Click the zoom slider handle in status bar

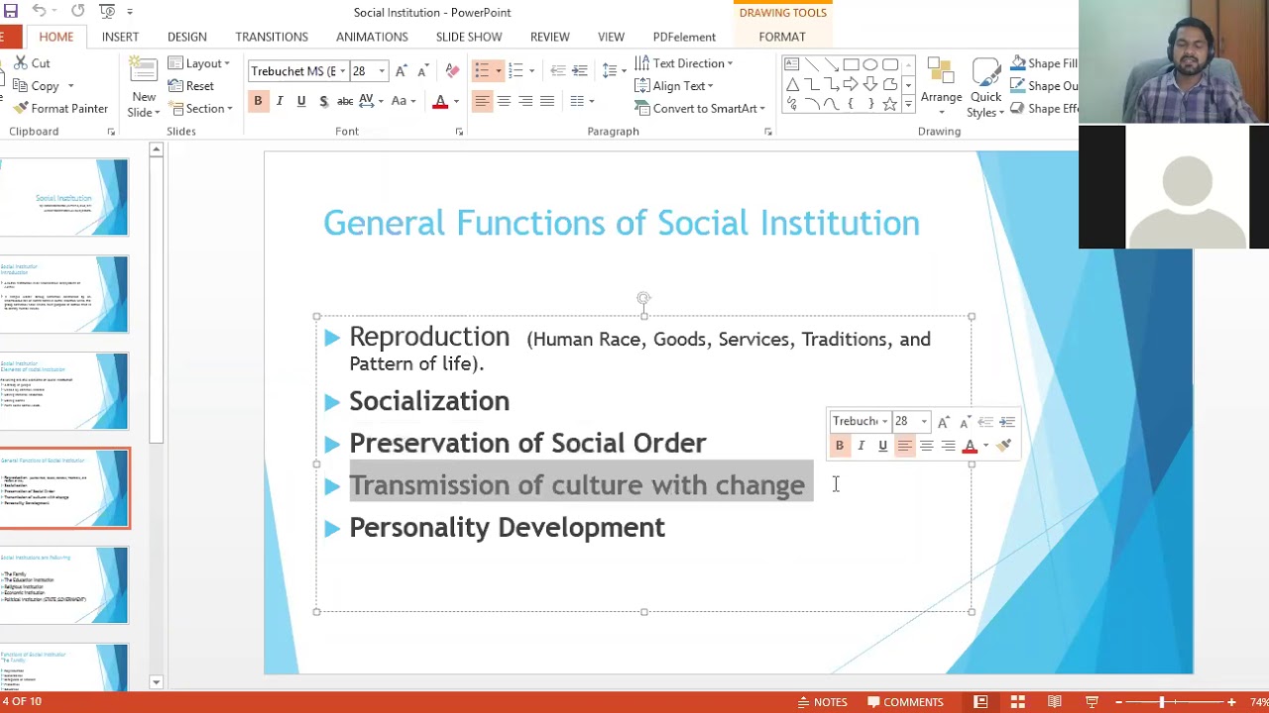pyautogui.click(x=1162, y=702)
